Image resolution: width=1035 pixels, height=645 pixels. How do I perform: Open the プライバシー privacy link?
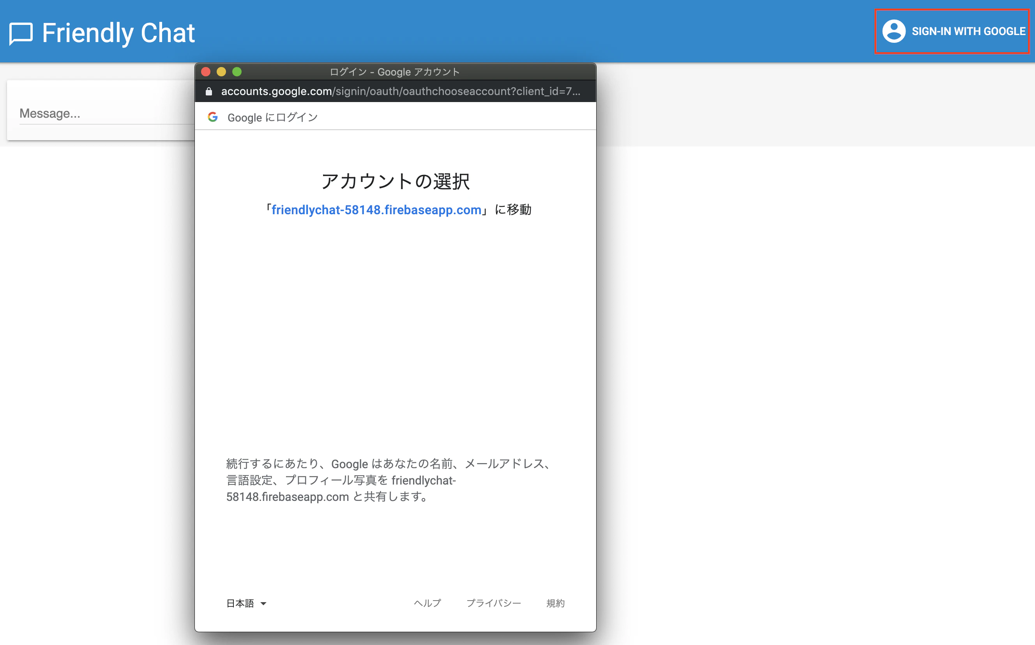(x=493, y=603)
